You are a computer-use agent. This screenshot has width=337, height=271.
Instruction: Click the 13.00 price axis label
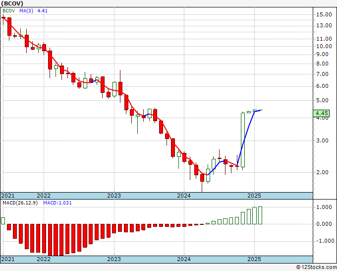(x=324, y=26)
